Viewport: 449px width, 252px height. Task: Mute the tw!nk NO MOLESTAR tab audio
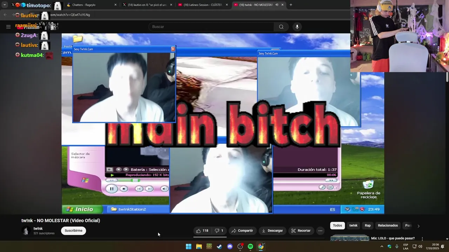tap(277, 5)
